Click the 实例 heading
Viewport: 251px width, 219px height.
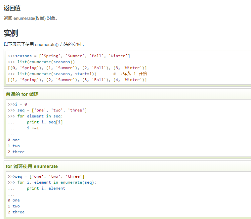tap(11, 33)
